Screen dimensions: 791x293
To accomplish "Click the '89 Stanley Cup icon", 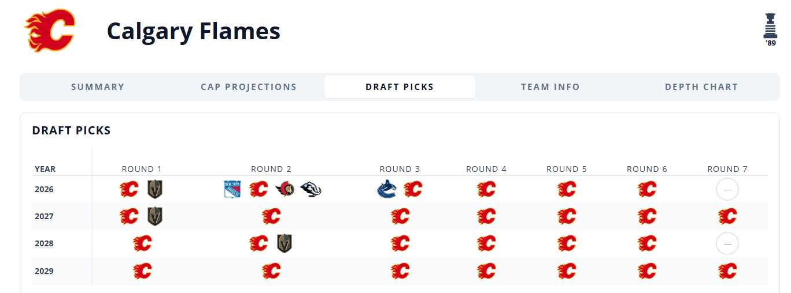I will coord(770,29).
